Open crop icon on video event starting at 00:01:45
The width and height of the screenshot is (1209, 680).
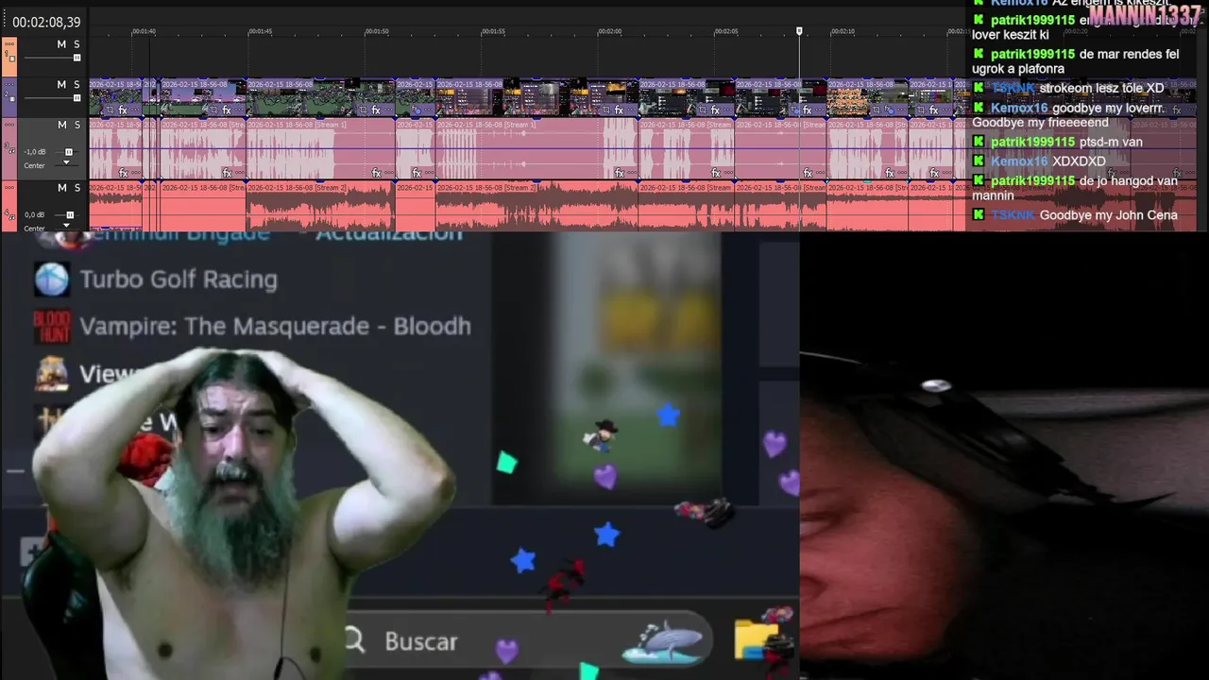pos(362,110)
